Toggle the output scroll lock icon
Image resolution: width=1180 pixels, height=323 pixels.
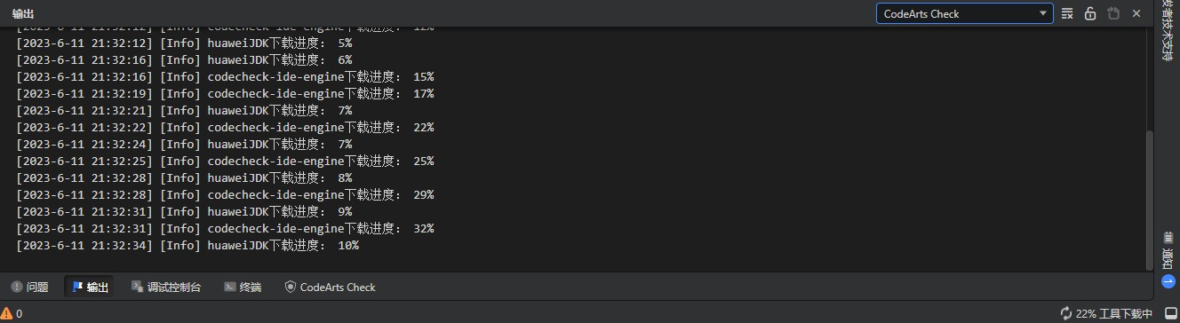(1090, 13)
